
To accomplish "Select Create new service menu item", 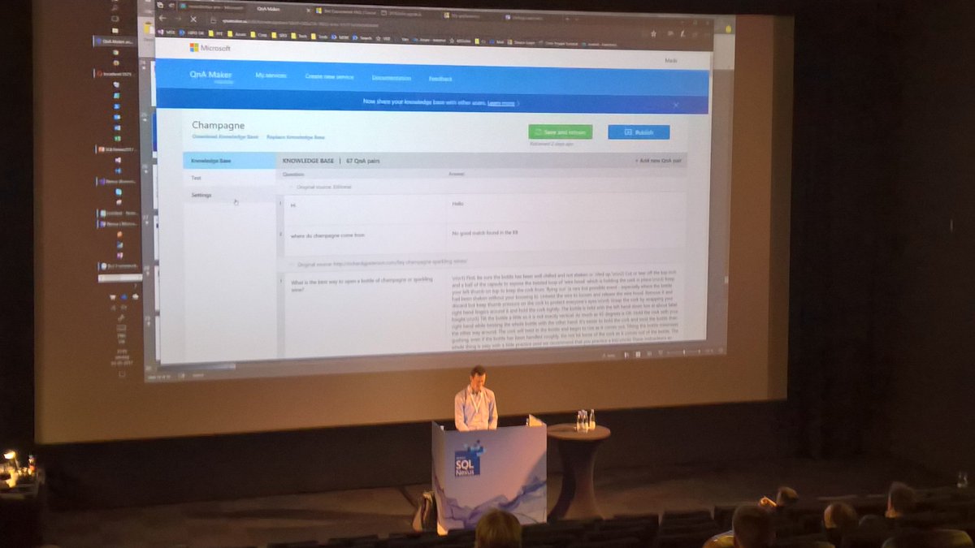I will coord(329,76).
